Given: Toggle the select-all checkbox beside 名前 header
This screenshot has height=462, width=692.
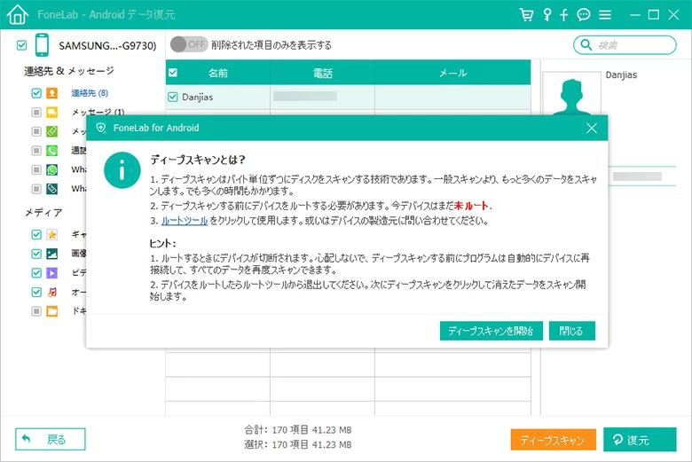Looking at the screenshot, I should [173, 73].
